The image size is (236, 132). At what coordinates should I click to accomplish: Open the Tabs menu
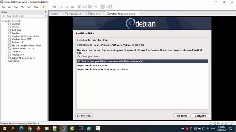(29, 7)
